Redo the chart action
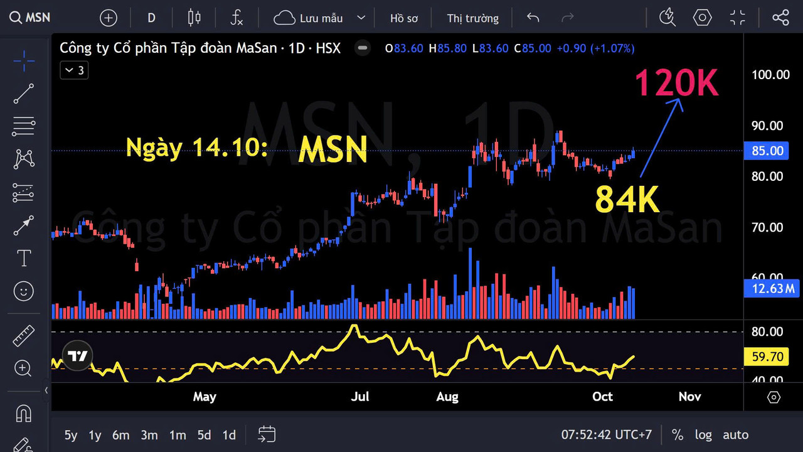Screen dimensions: 803x452 pyautogui.click(x=568, y=18)
